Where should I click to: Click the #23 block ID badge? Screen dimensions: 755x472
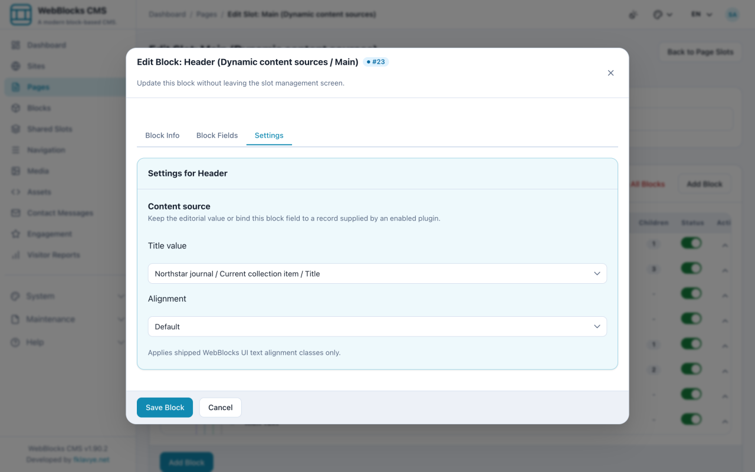tap(376, 62)
